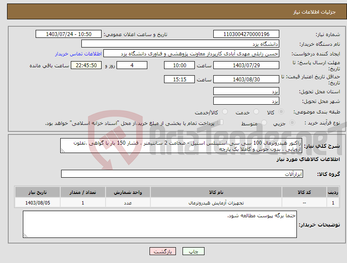Click the نوع فرآیند خرید label
Screen dimensions: 347x263
tap(322, 123)
